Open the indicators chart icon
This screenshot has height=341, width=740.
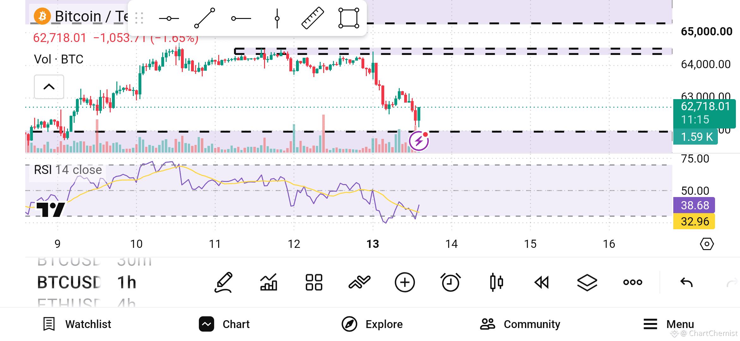click(269, 282)
